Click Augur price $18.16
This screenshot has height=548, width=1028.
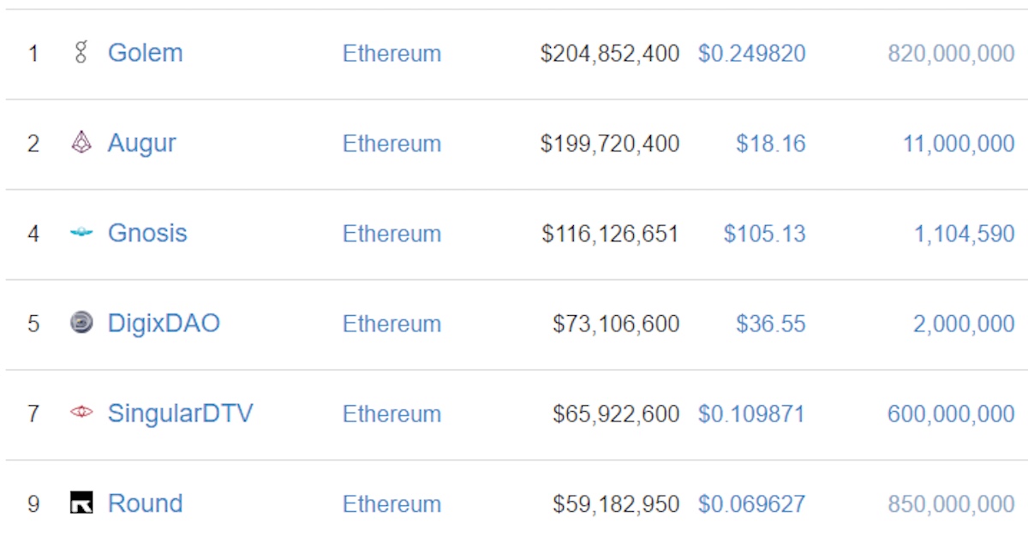[x=770, y=143]
